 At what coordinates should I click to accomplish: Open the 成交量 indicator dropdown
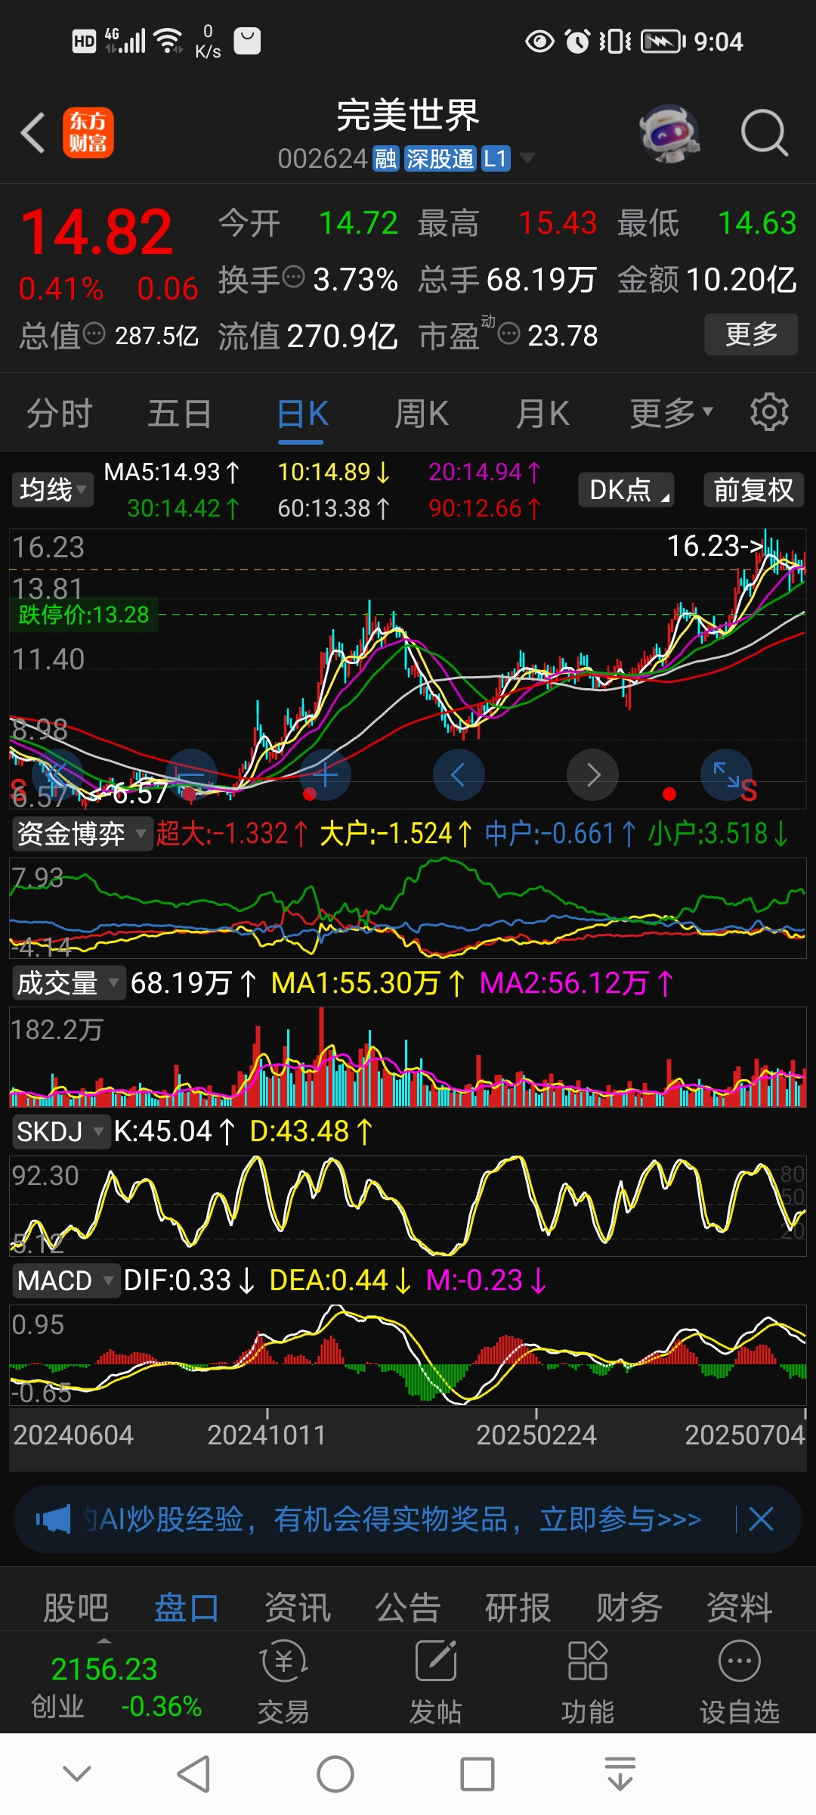pos(68,983)
